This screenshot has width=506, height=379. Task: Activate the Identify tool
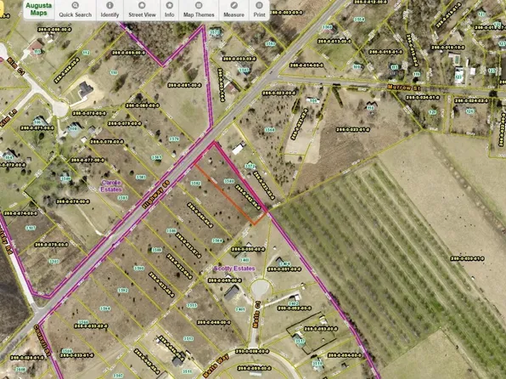(110, 10)
